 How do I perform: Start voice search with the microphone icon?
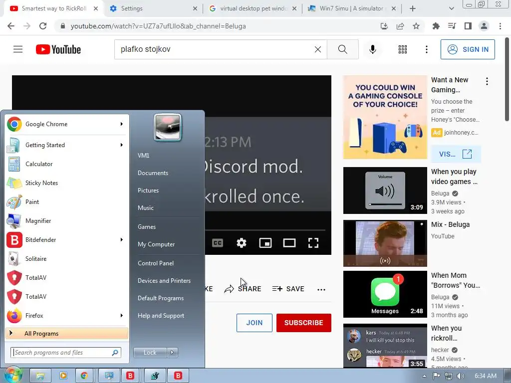click(372, 49)
